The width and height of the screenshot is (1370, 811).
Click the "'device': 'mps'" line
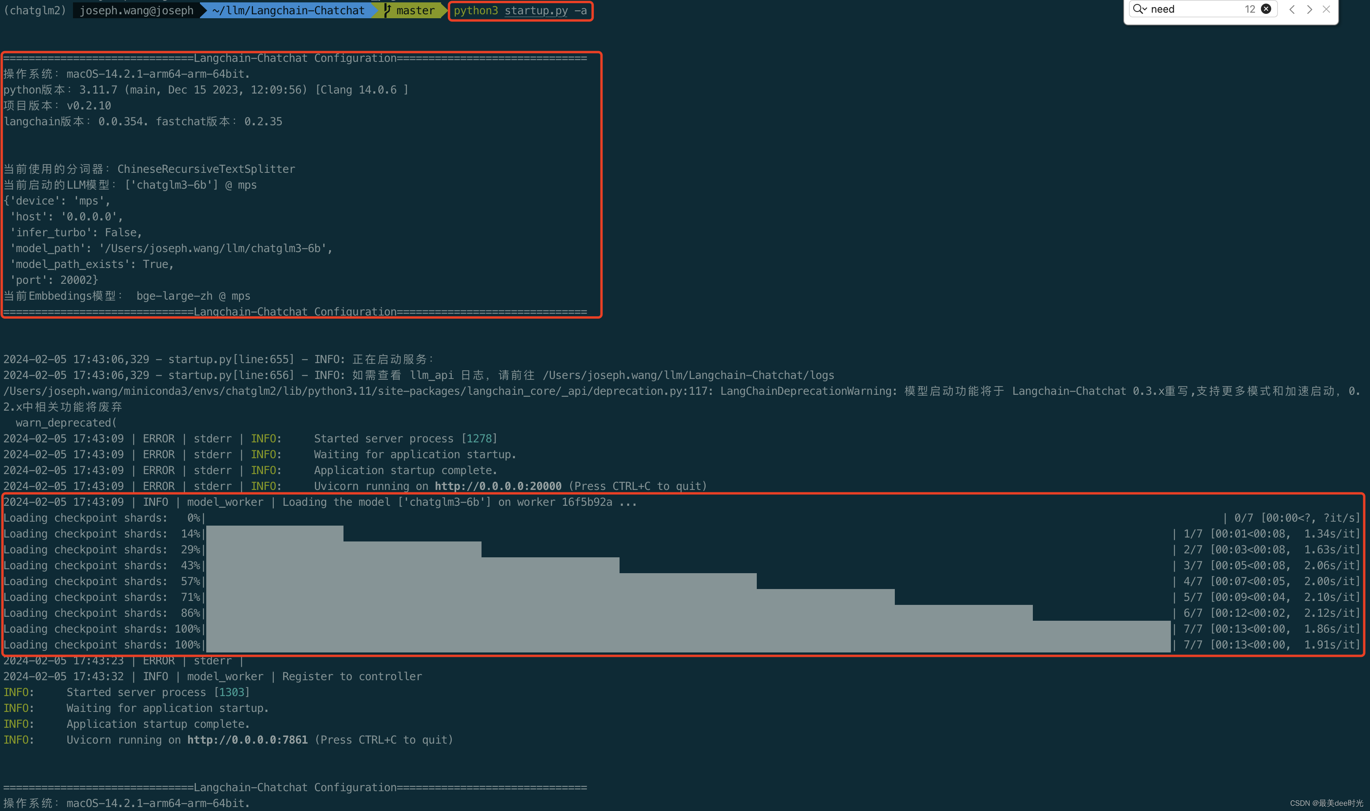pos(57,201)
